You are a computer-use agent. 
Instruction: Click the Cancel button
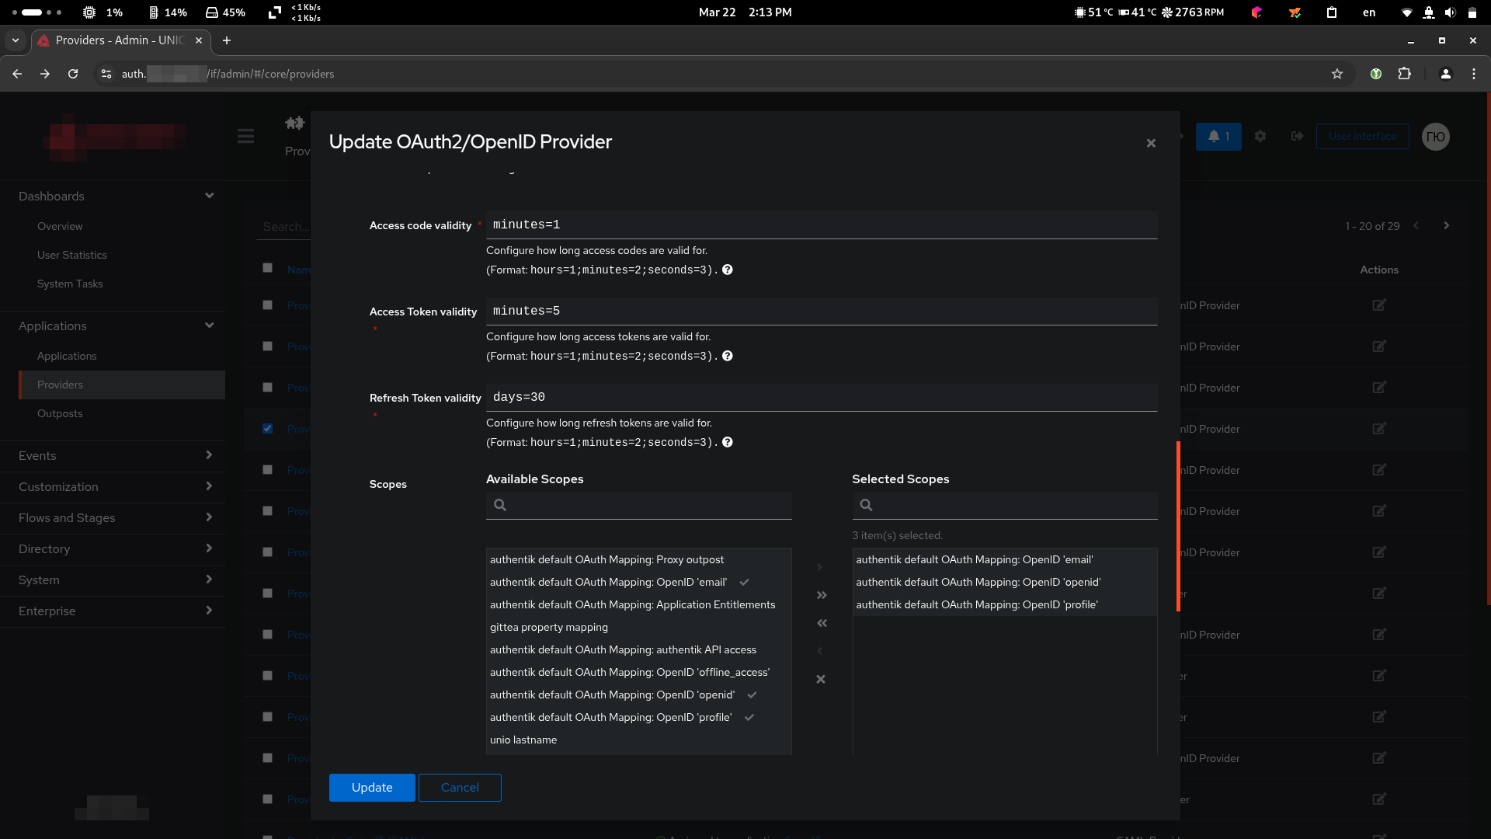pyautogui.click(x=460, y=787)
